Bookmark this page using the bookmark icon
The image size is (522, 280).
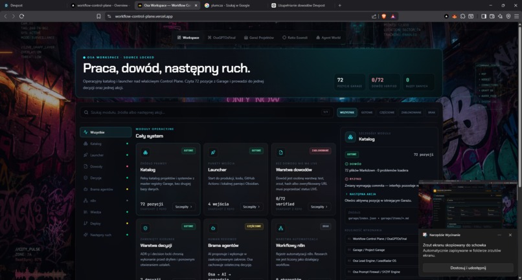click(x=98, y=16)
